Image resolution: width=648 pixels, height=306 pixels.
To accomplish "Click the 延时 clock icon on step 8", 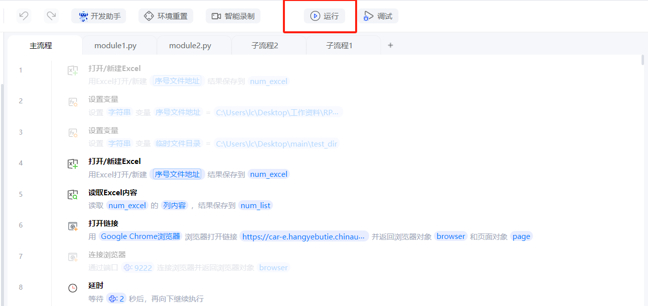I will click(73, 288).
